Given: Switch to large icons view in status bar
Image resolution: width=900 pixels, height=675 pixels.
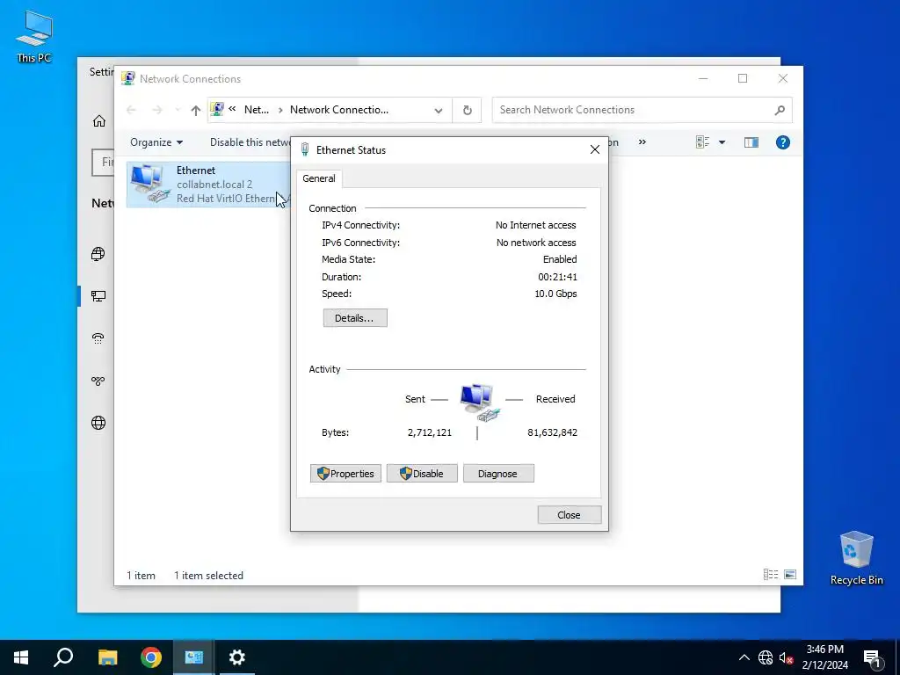Looking at the screenshot, I should (790, 575).
